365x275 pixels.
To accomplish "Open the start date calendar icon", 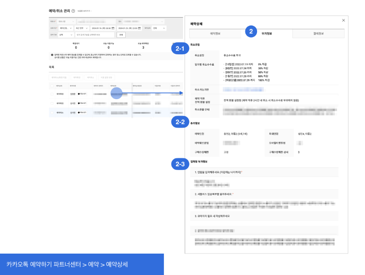I will [x=113, y=28].
